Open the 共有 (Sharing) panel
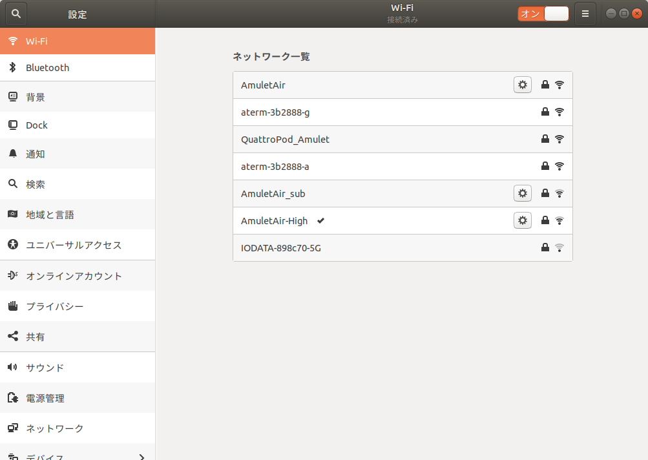 point(78,337)
